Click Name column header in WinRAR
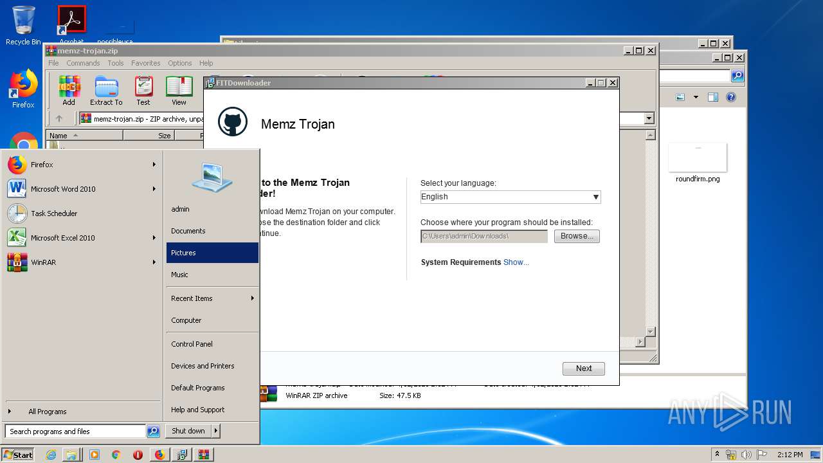The width and height of the screenshot is (823, 463). (x=85, y=136)
